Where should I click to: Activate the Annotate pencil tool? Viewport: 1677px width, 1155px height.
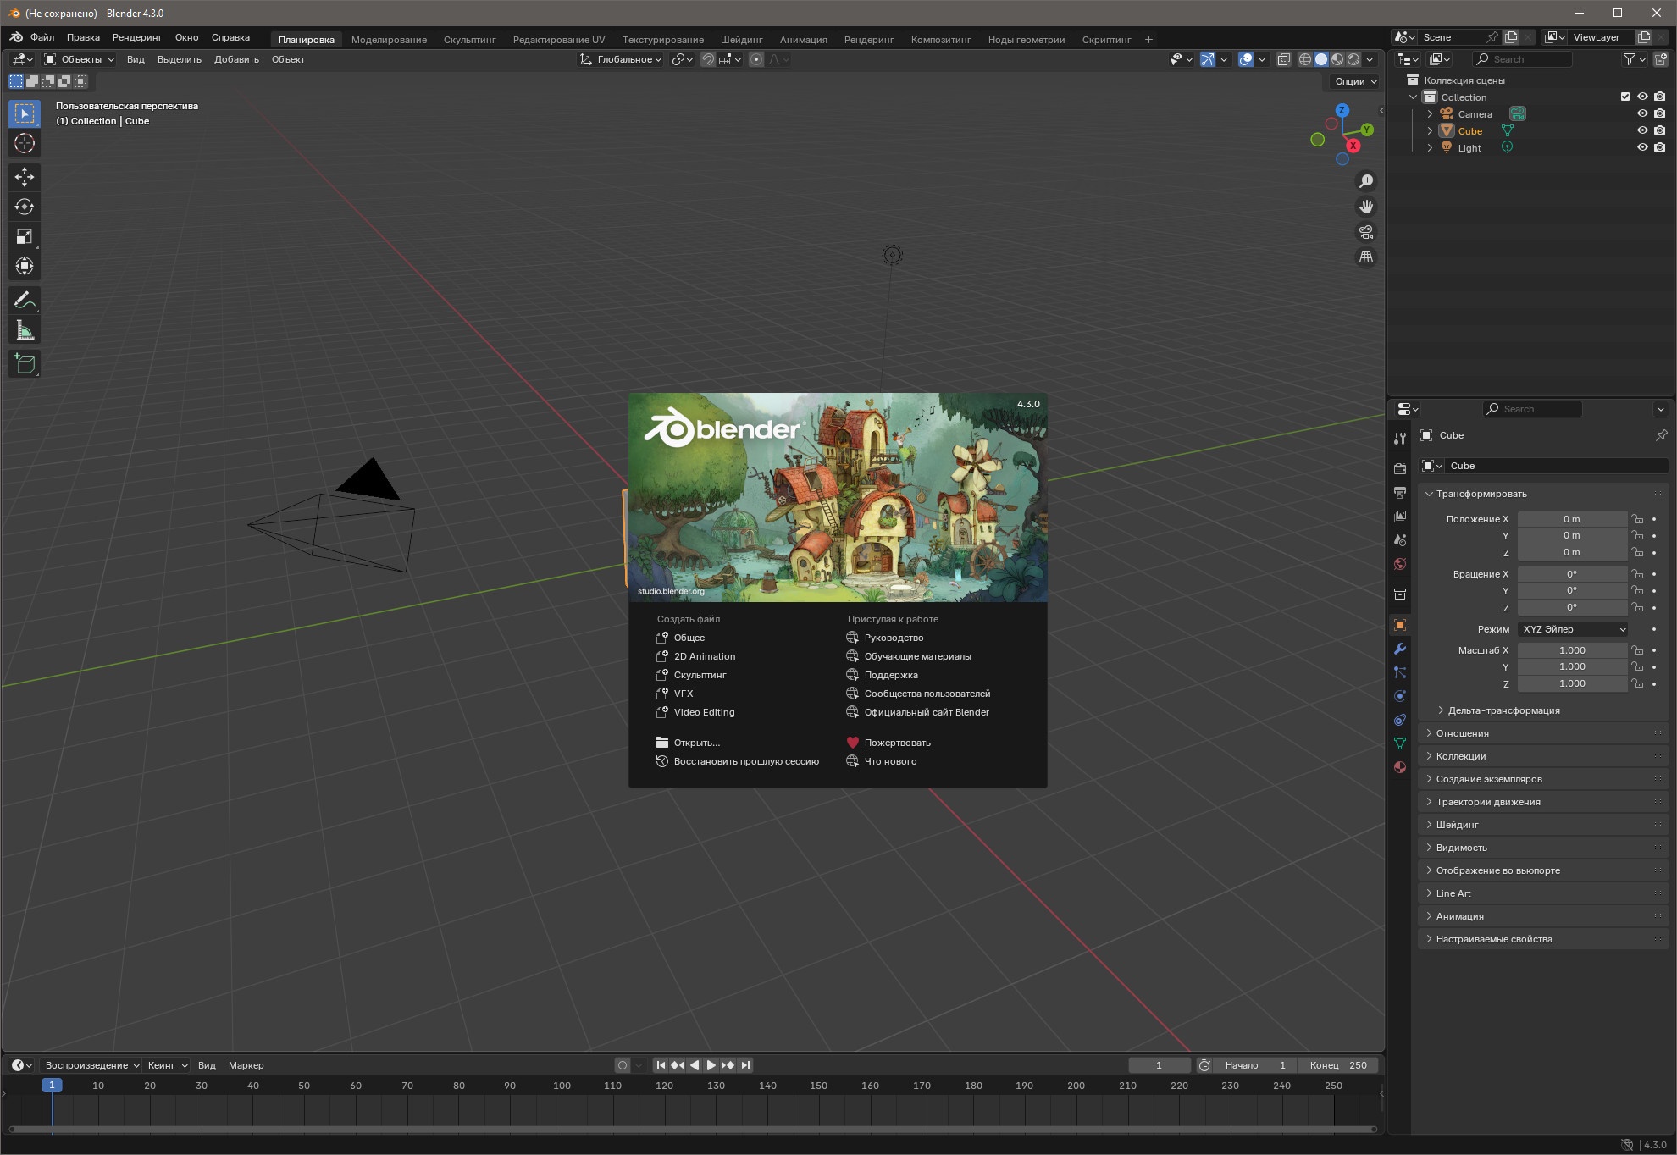point(25,300)
